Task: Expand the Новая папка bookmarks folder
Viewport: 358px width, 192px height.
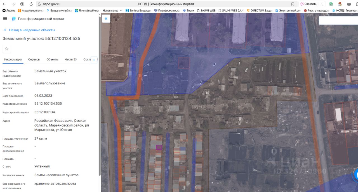Action: pos(112,11)
